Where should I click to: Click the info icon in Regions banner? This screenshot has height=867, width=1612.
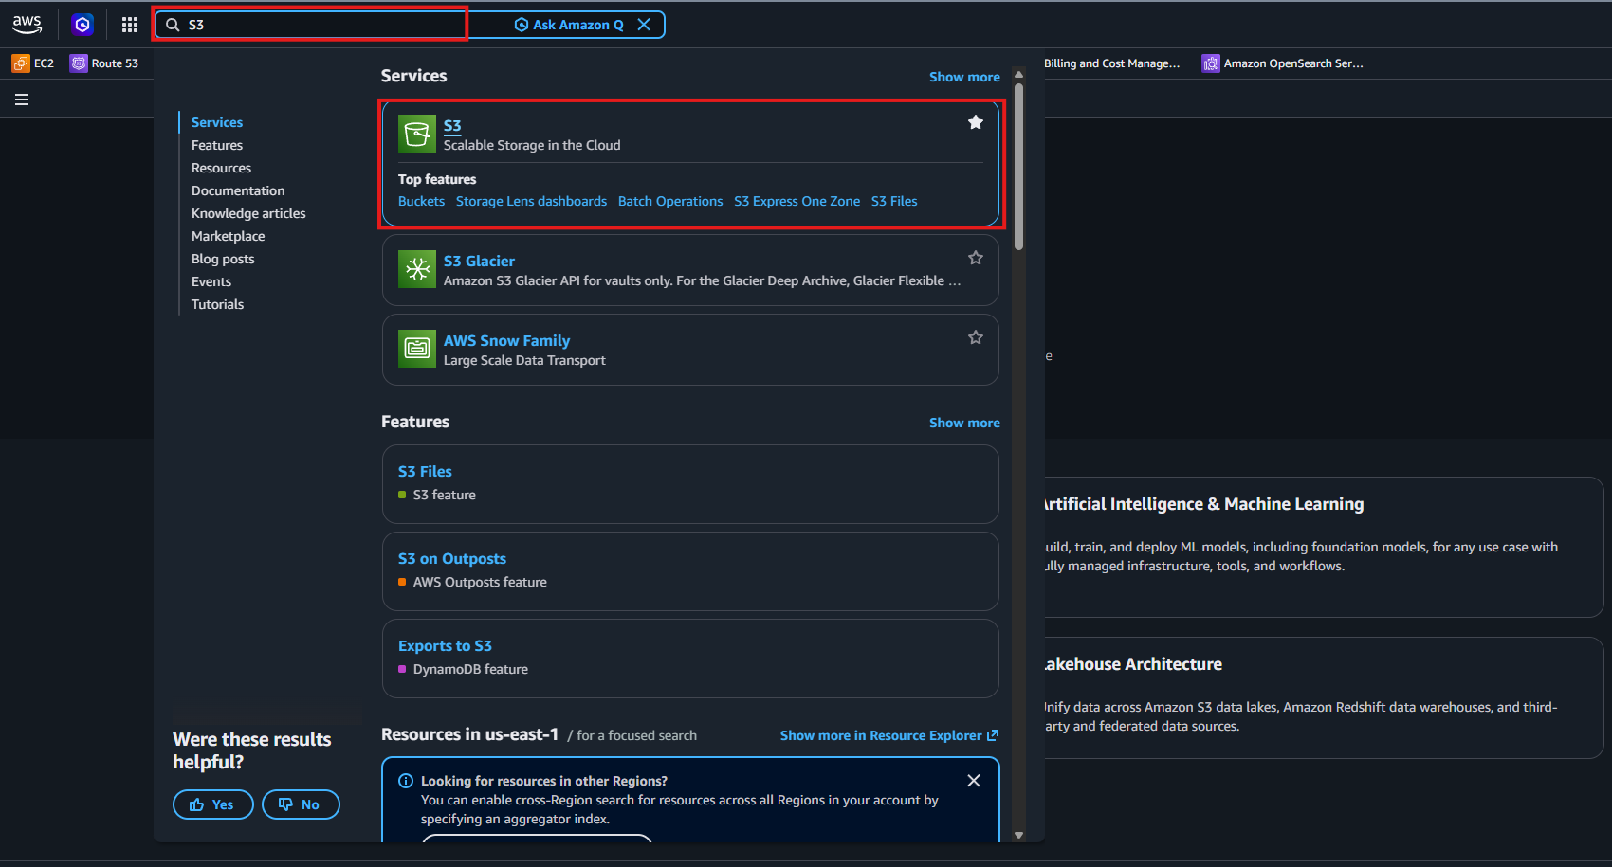(406, 781)
